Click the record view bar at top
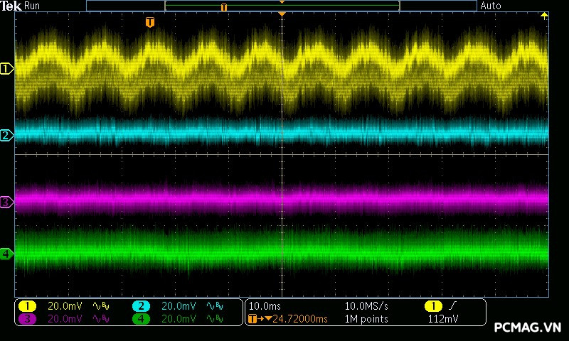 click(x=282, y=6)
